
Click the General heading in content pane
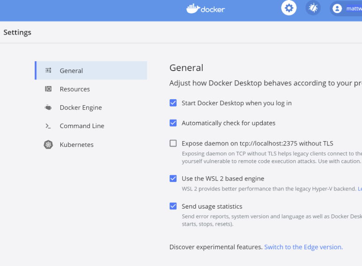186,68
